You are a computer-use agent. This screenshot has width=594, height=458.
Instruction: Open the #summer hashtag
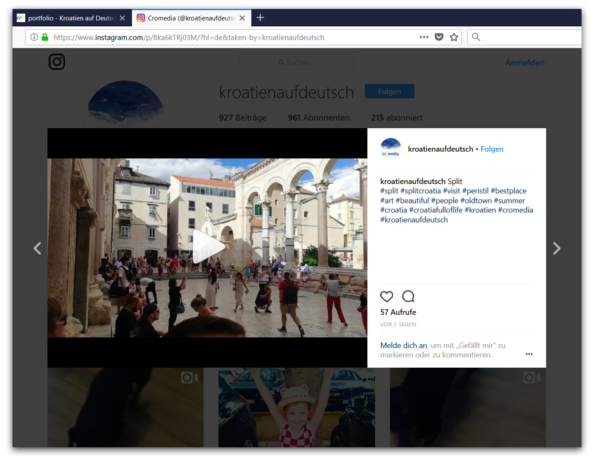click(509, 201)
